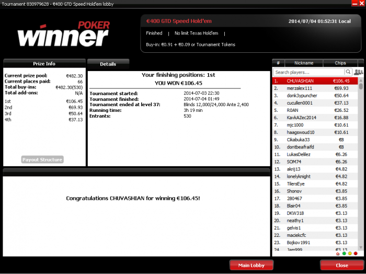The image size is (366, 274).
Task: Click the player list scroll up arrow
Action: [361, 81]
